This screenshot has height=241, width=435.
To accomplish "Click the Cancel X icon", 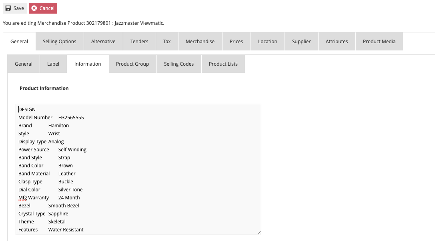I will (x=35, y=8).
